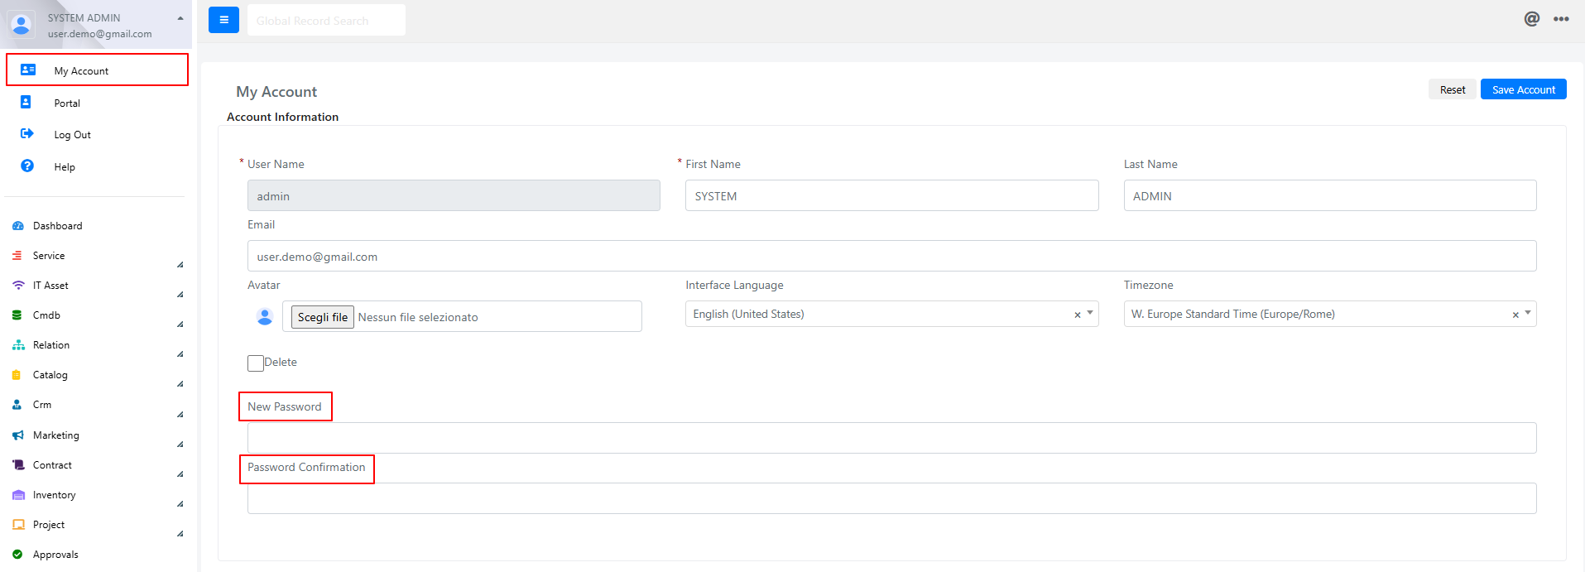Screen dimensions: 1585x572
Task: Click Scegli file button for avatar
Action: point(323,317)
